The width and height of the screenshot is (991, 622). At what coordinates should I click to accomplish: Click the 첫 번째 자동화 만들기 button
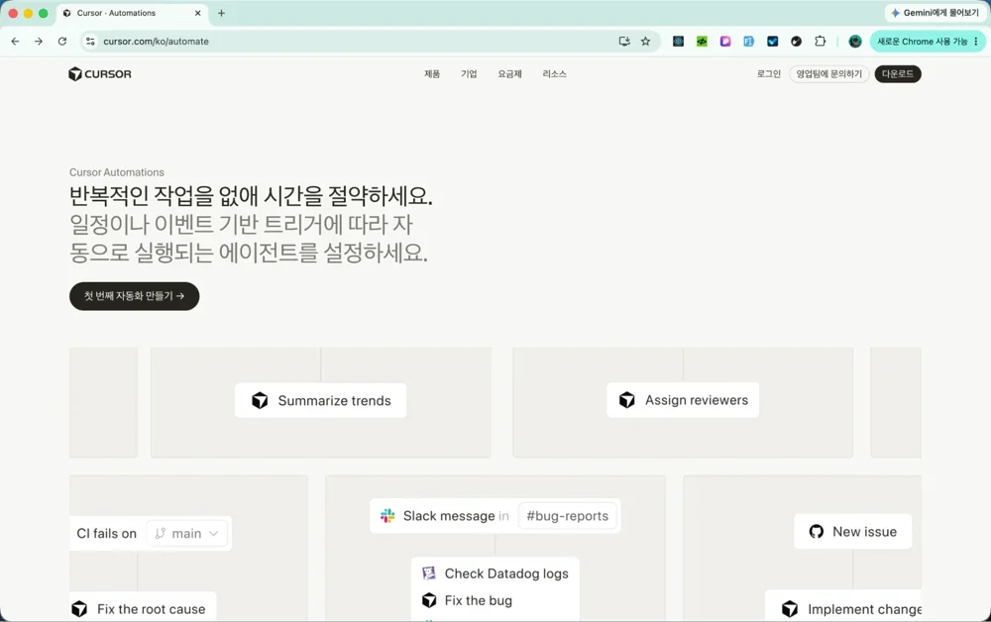click(x=135, y=296)
